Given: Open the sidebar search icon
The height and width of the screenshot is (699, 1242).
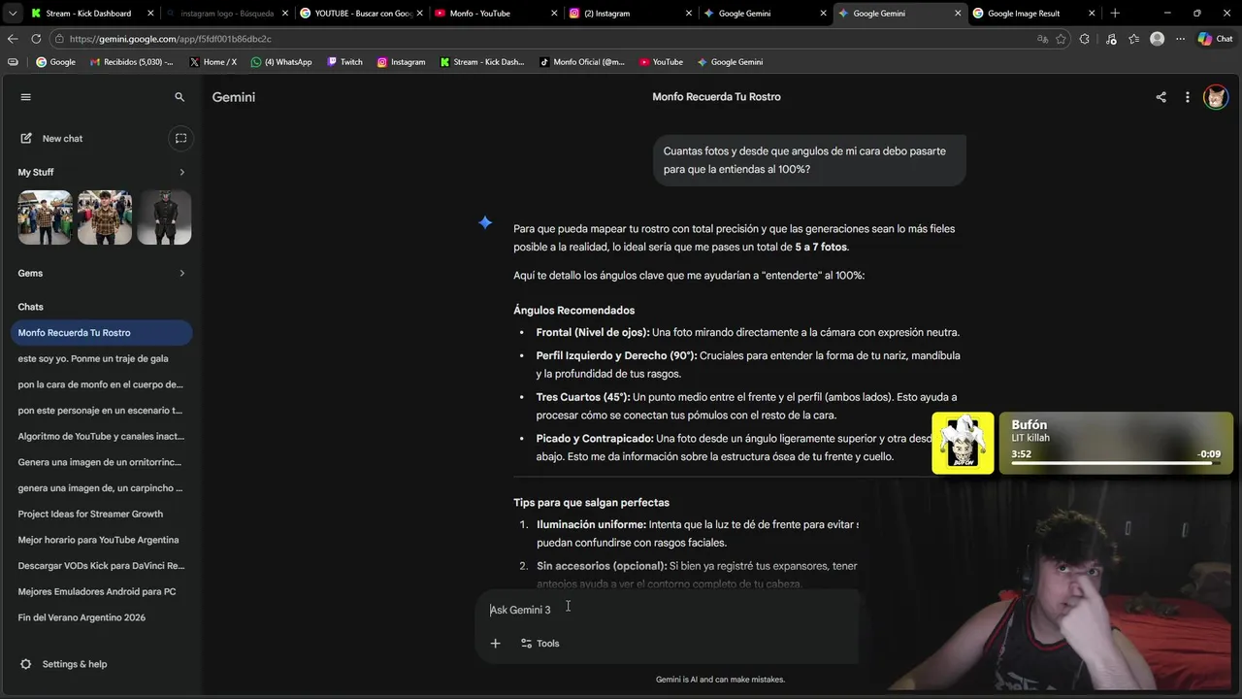Looking at the screenshot, I should [x=180, y=97].
